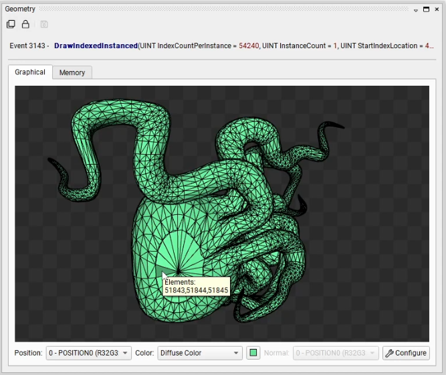Close the Geometry panel
446x375 pixels.
click(x=437, y=9)
